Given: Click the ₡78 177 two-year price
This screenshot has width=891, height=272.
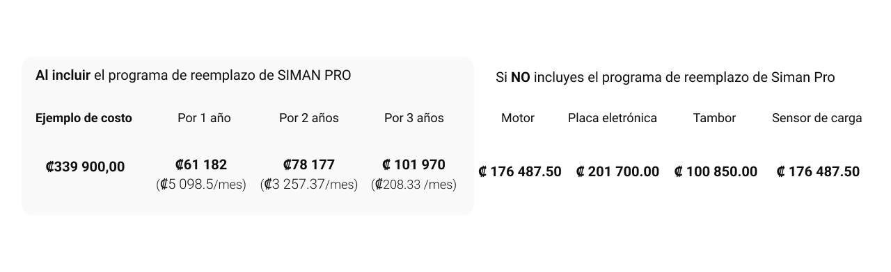Looking at the screenshot, I should [x=309, y=165].
